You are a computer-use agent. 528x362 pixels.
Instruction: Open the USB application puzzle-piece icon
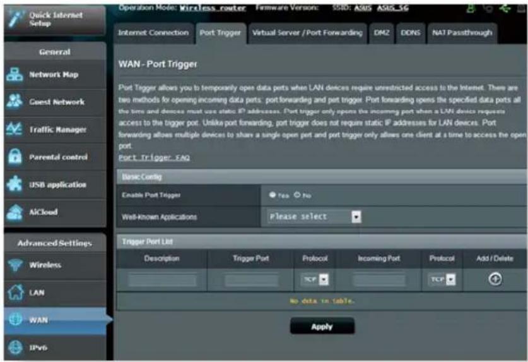[15, 184]
